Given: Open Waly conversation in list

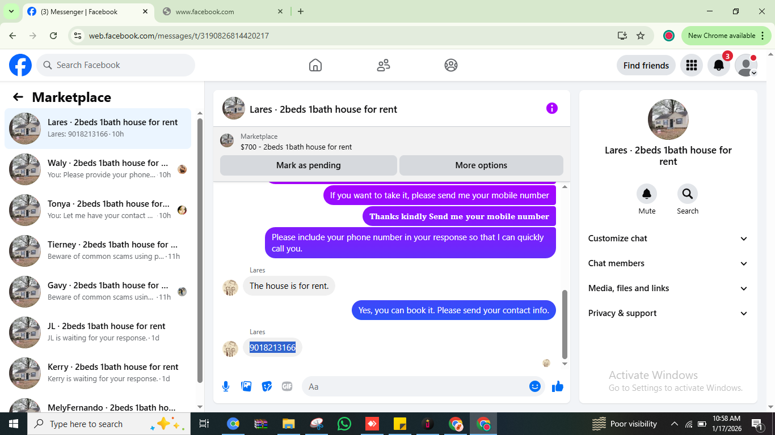Looking at the screenshot, I should [x=98, y=169].
